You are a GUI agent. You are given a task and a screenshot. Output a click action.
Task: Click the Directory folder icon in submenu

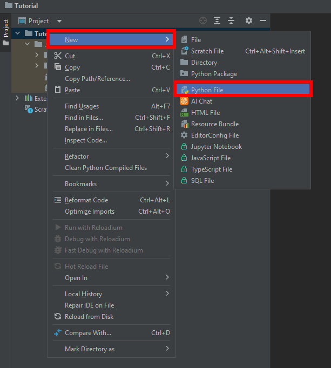click(x=184, y=62)
